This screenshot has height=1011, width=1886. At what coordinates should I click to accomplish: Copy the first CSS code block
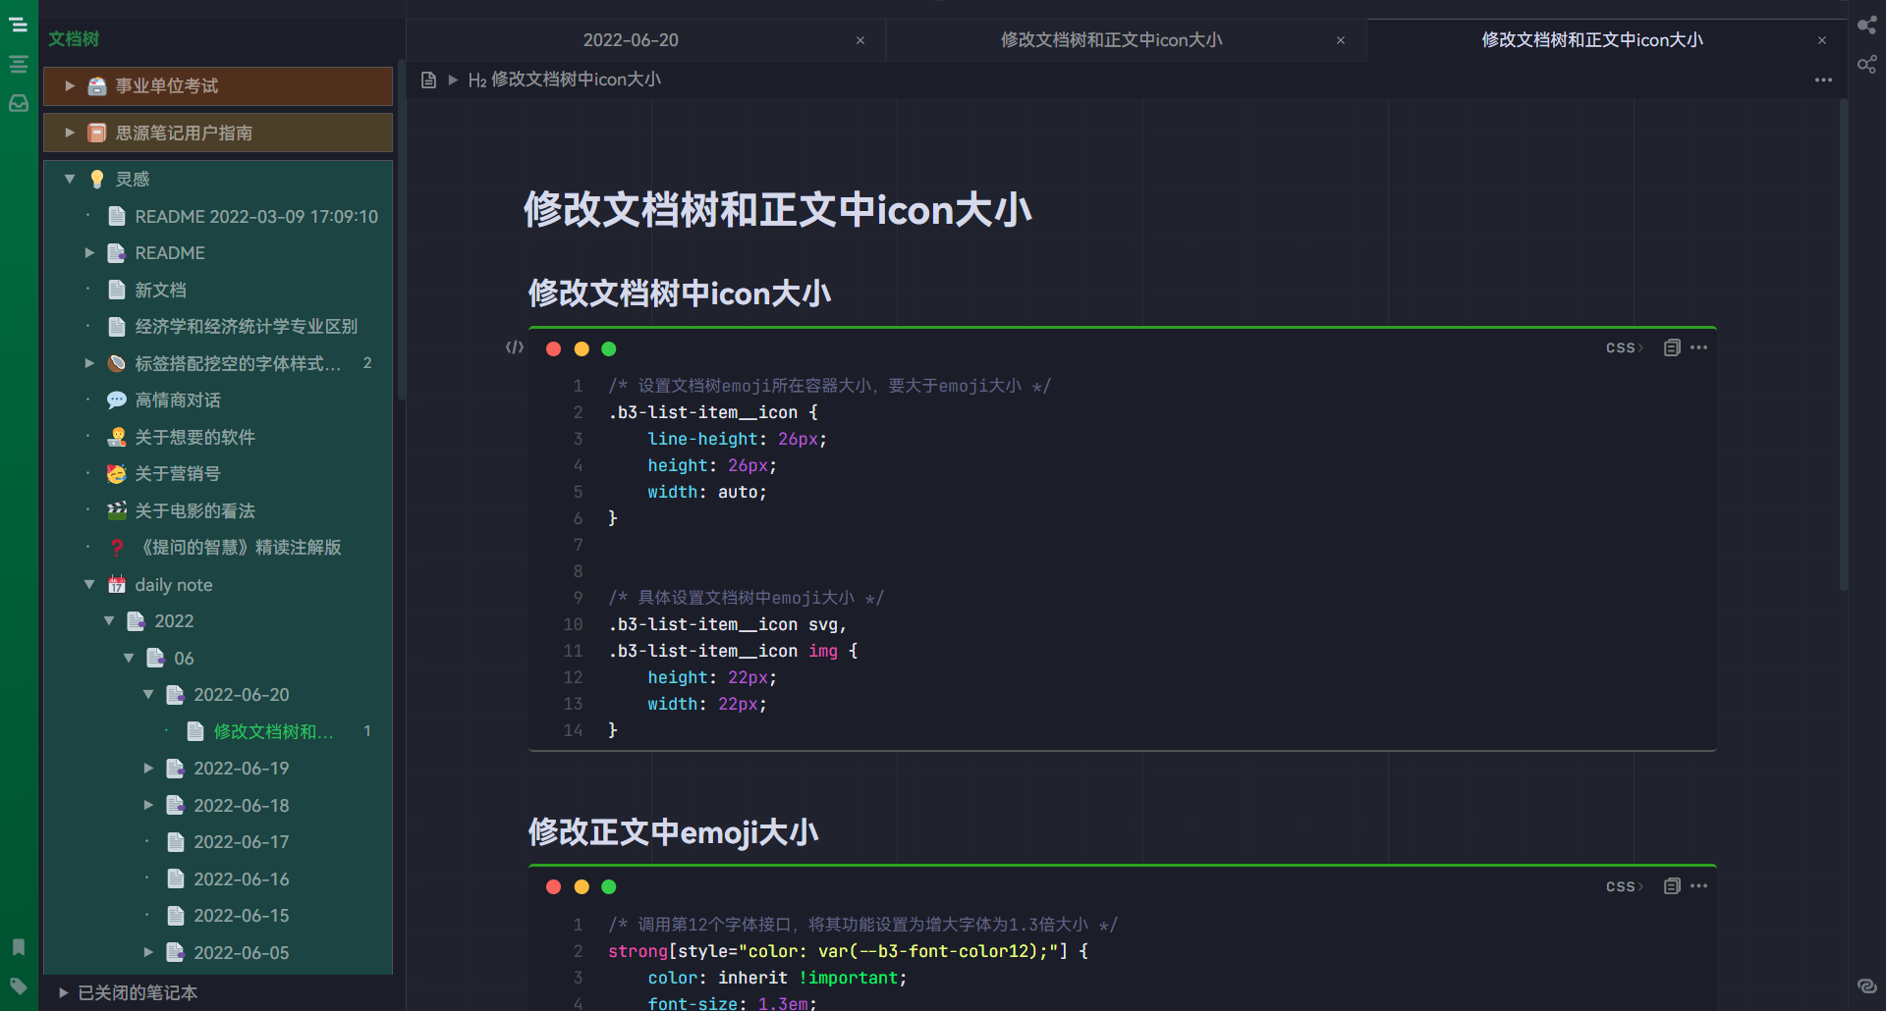(x=1672, y=347)
